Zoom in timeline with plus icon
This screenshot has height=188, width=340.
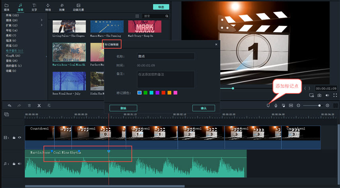tap(328, 105)
